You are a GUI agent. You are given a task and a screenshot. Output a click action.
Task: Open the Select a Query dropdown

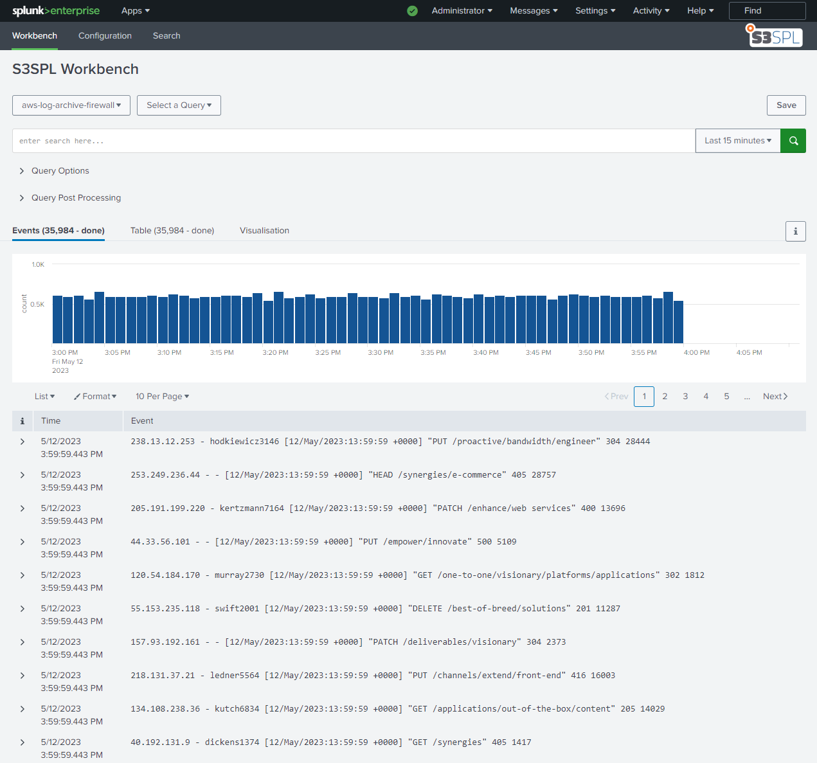(179, 105)
